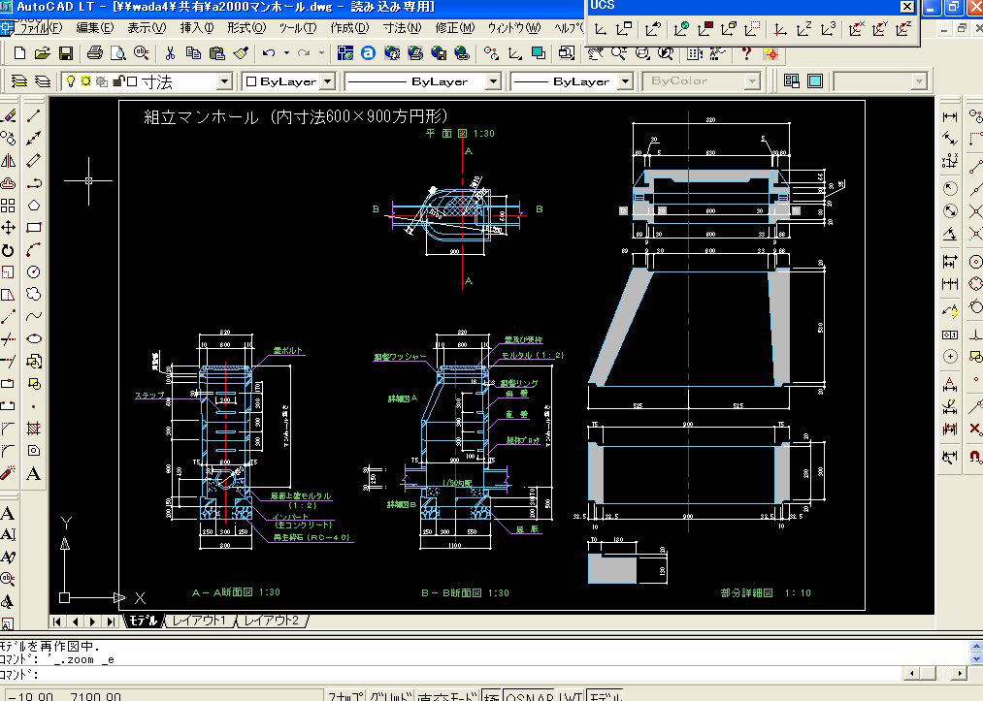Image resolution: width=983 pixels, height=701 pixels.
Task: Select the Rectangle draw tool
Action: (x=34, y=228)
